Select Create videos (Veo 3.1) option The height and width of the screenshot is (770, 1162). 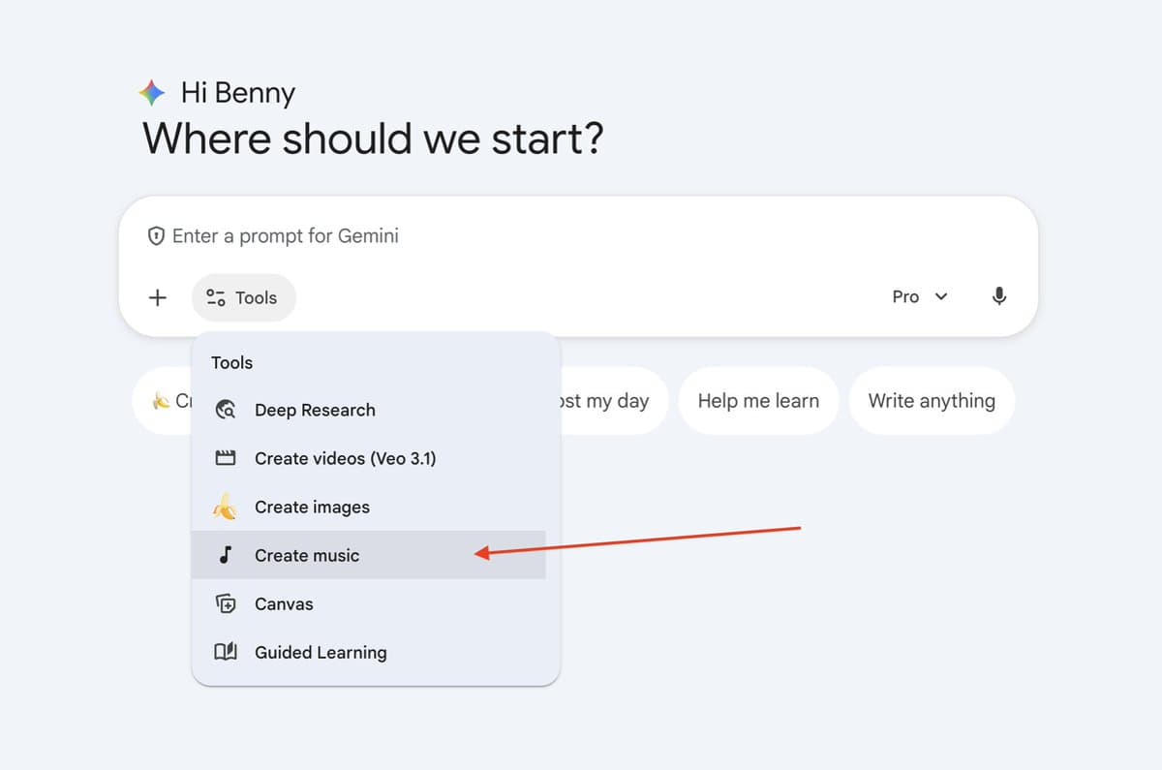[x=345, y=458]
